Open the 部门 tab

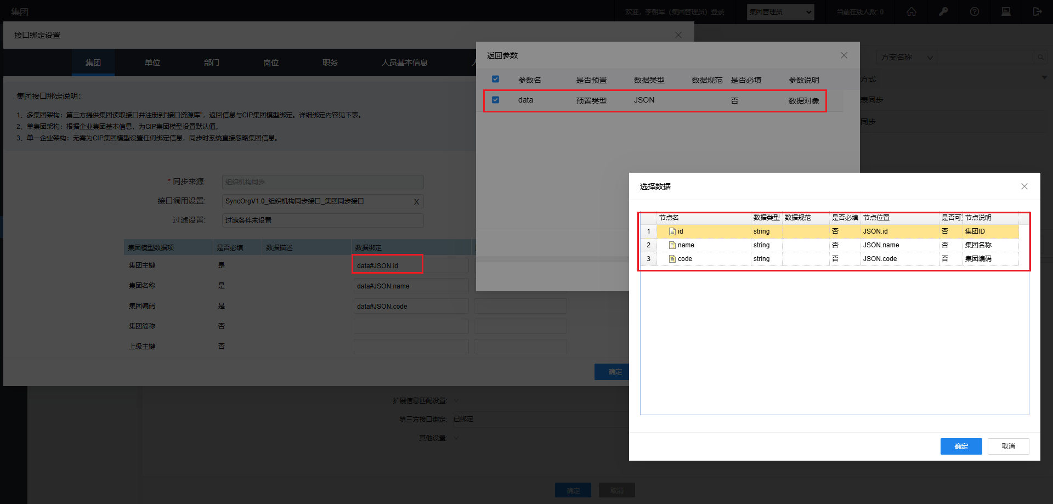(x=212, y=63)
